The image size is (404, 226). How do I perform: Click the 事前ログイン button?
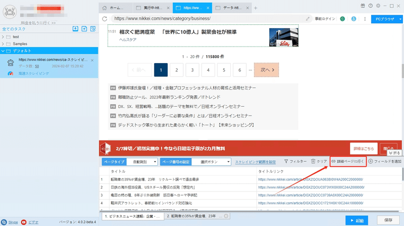[x=325, y=19]
